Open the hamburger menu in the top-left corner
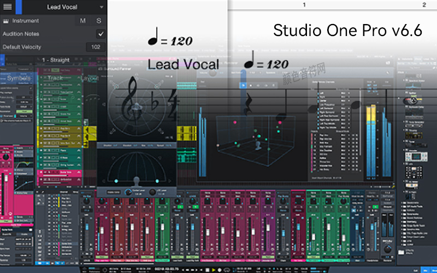 (x=8, y=7)
